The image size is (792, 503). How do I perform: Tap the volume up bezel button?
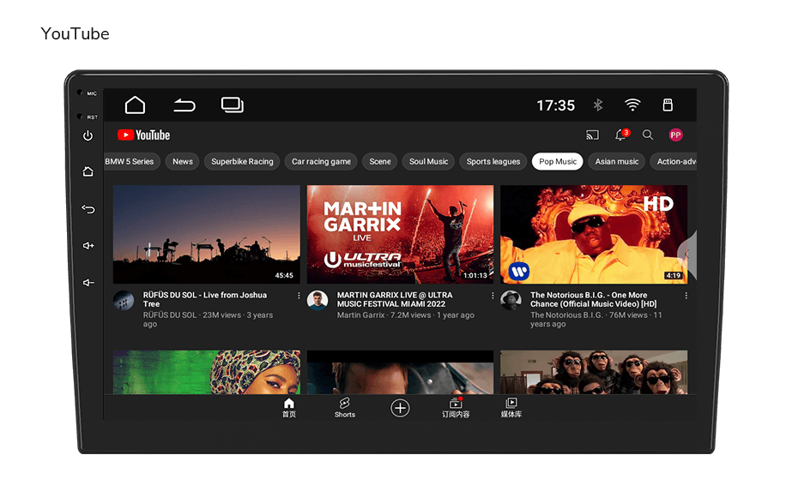pos(88,246)
